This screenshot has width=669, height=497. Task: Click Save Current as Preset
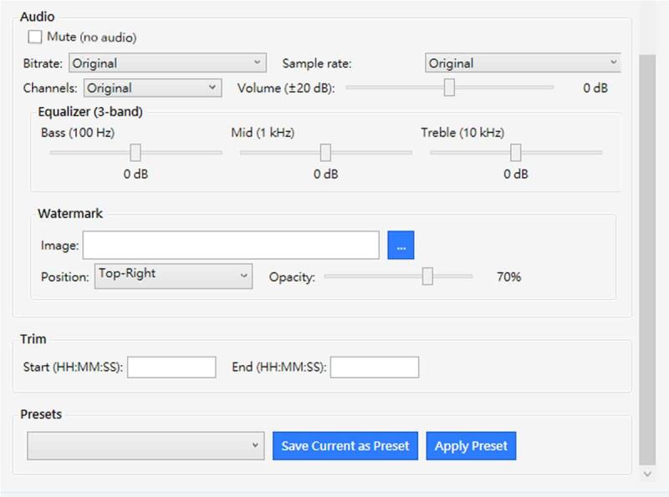click(x=345, y=445)
